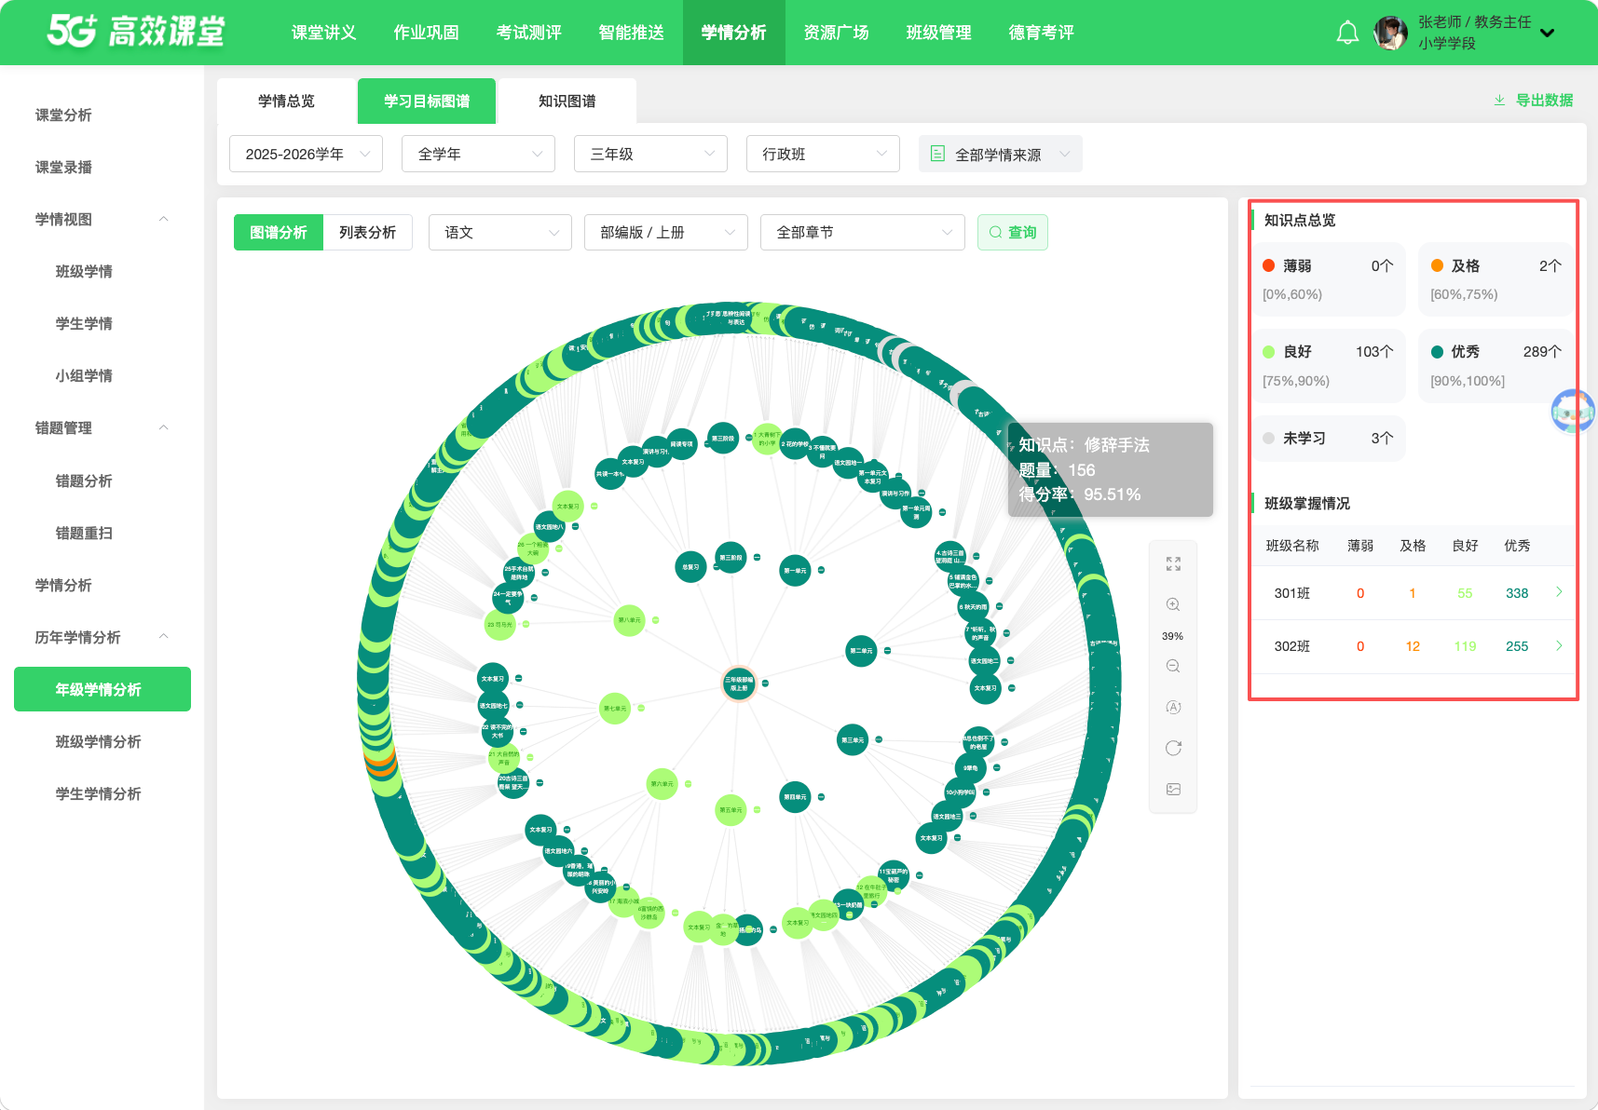Screen dimensions: 1598x1110
Task: Open 学生学情分析 in the sidebar
Action: 98,793
